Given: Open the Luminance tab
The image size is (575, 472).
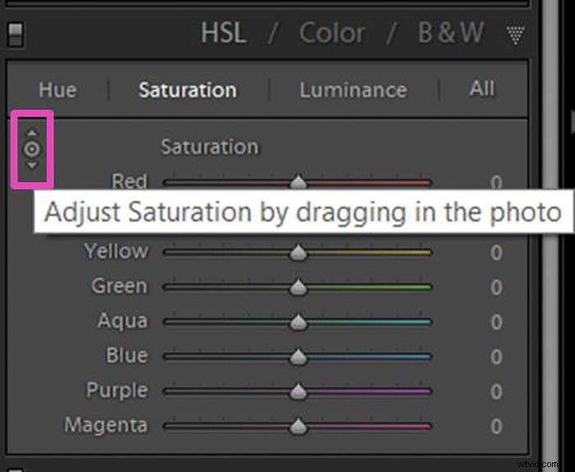Looking at the screenshot, I should [x=353, y=89].
